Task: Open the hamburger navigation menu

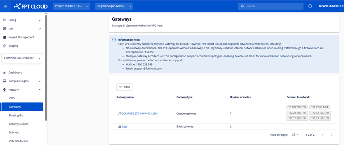Action: (5, 6)
